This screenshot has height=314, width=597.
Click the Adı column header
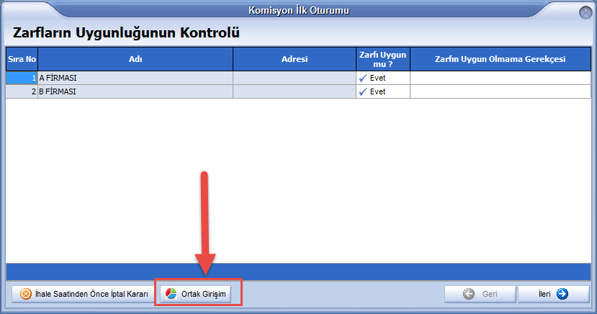point(135,60)
